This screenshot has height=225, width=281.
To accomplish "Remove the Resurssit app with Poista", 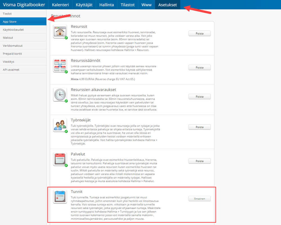I will tap(199, 33).
